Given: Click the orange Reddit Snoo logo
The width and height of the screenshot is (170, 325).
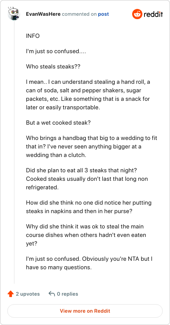Looking at the screenshot, I should [137, 14].
